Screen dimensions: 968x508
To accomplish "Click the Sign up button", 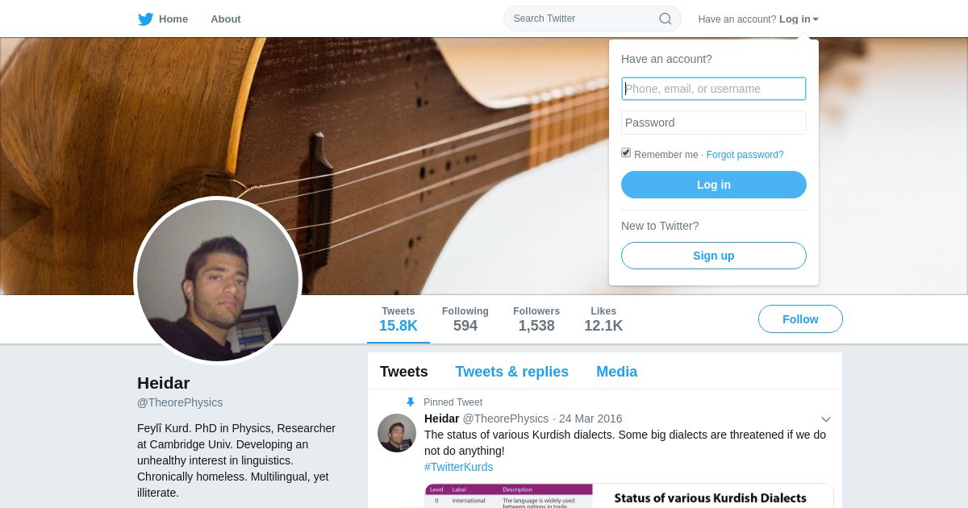I will [714, 256].
